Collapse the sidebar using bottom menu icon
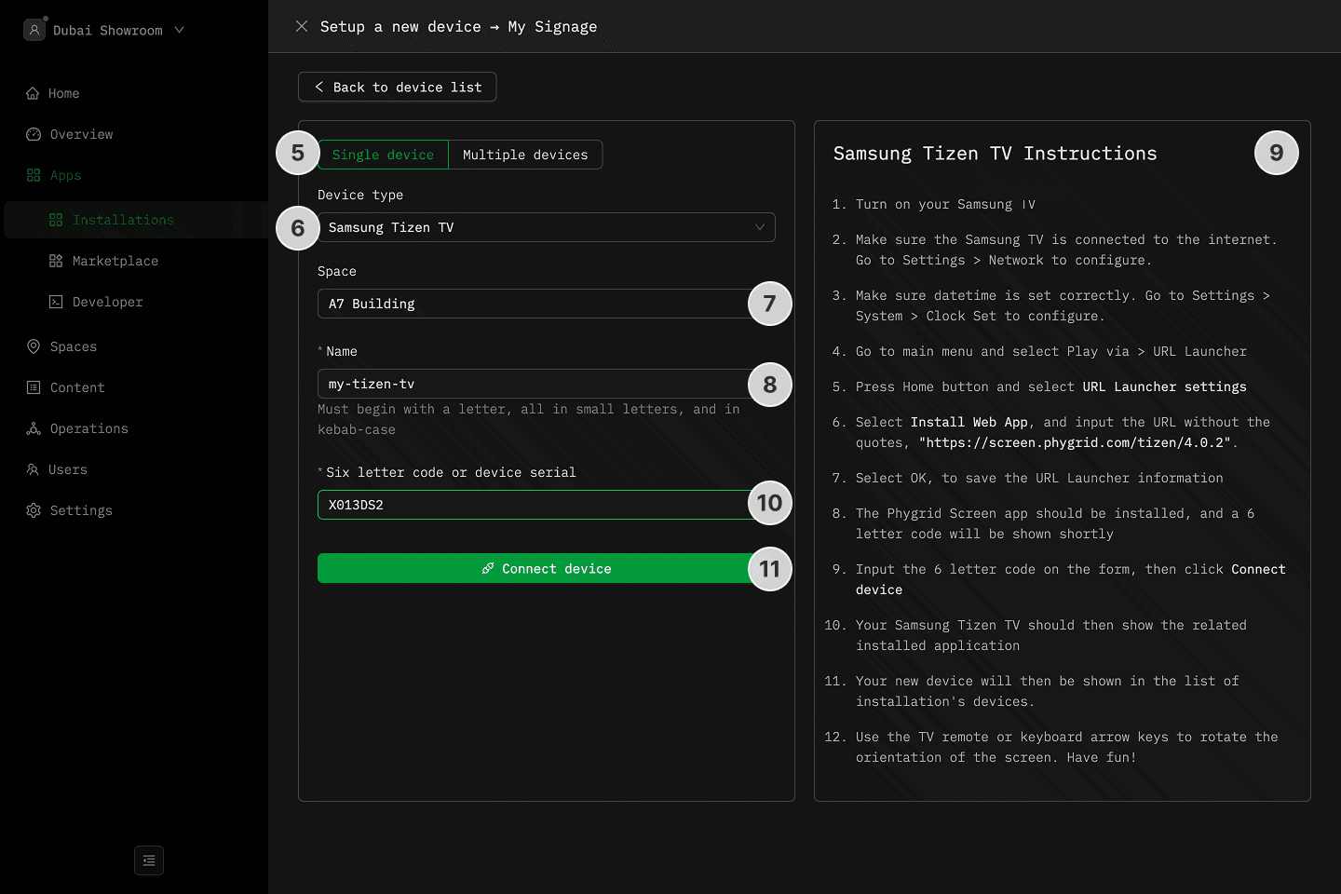This screenshot has width=1341, height=894. coord(149,860)
